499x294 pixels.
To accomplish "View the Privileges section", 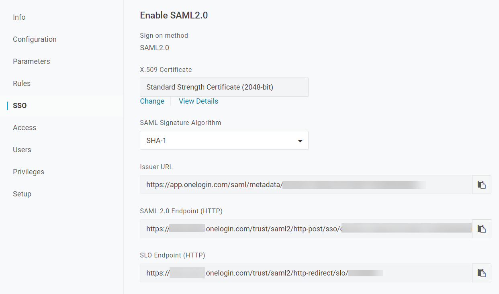I will pos(29,171).
